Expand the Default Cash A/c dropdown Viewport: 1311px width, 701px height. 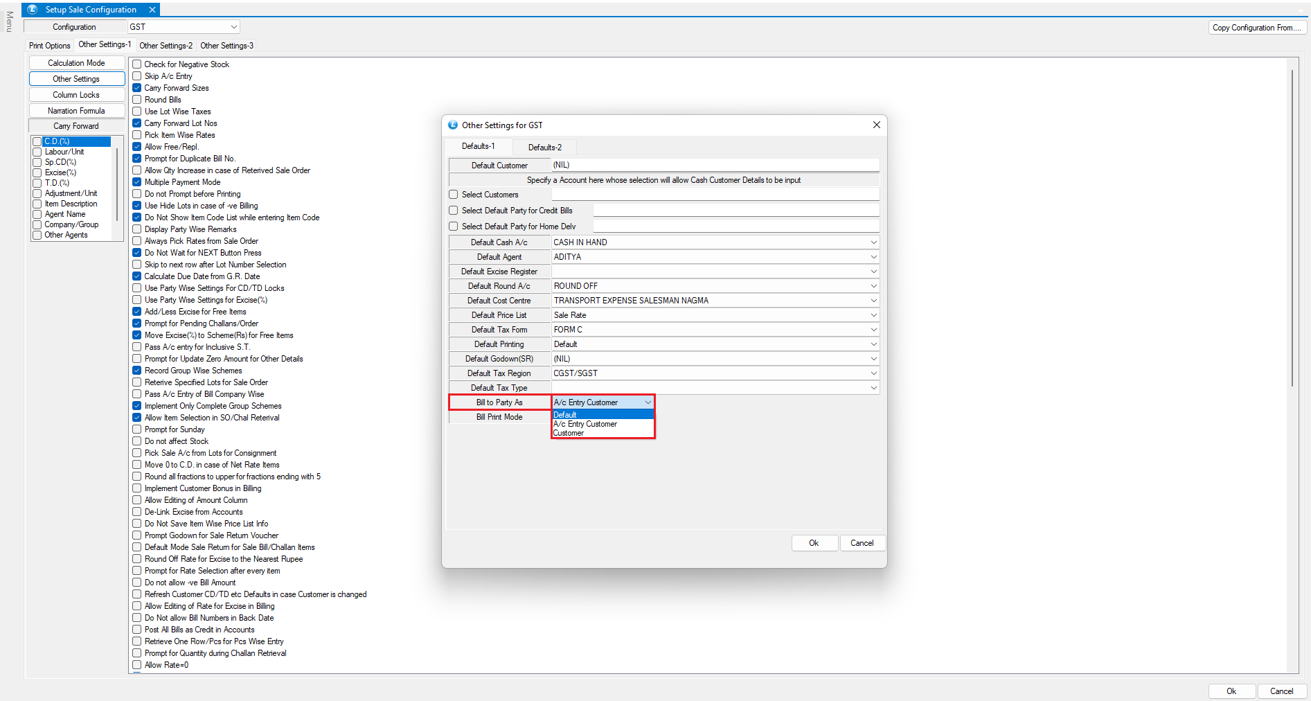tap(873, 242)
